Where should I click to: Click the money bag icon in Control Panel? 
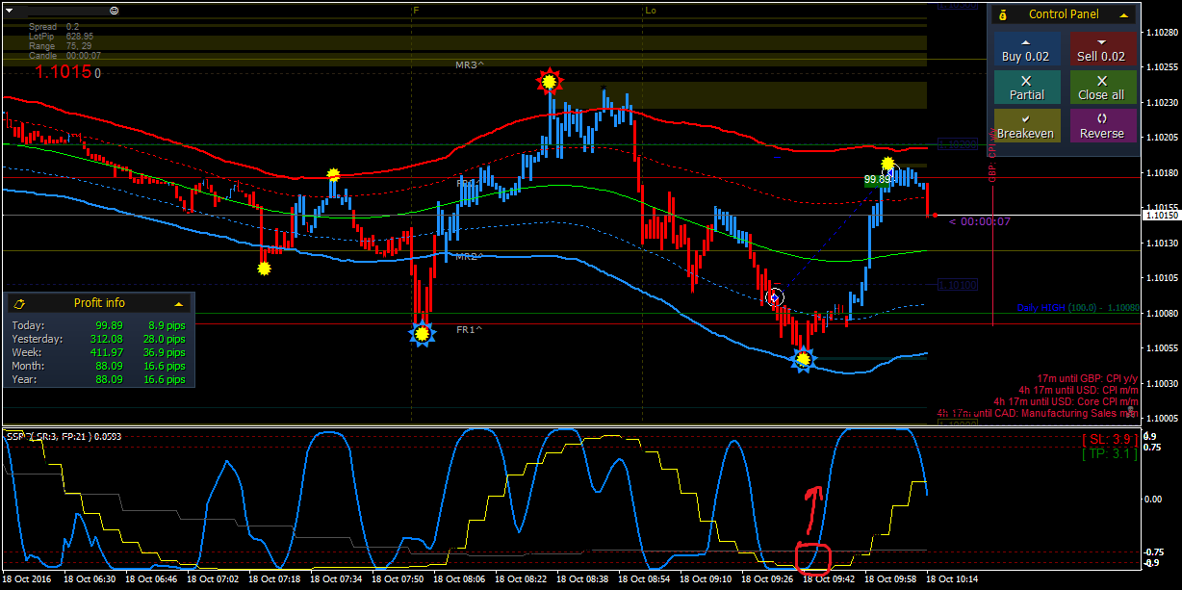pos(1003,15)
